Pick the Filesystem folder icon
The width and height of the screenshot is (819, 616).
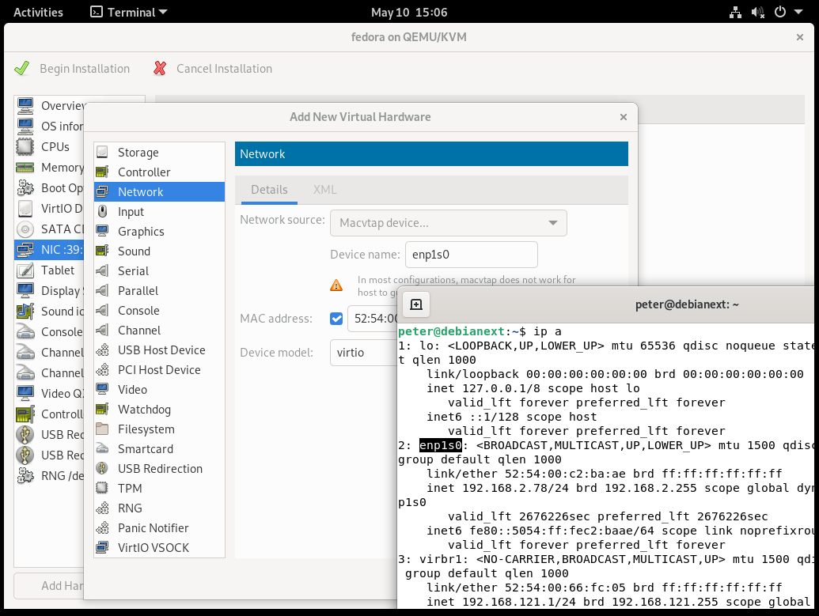102,429
